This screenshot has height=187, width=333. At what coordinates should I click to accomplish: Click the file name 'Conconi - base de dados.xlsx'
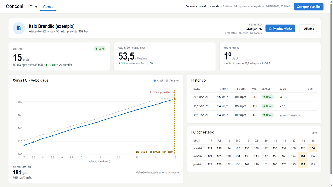tap(203, 6)
